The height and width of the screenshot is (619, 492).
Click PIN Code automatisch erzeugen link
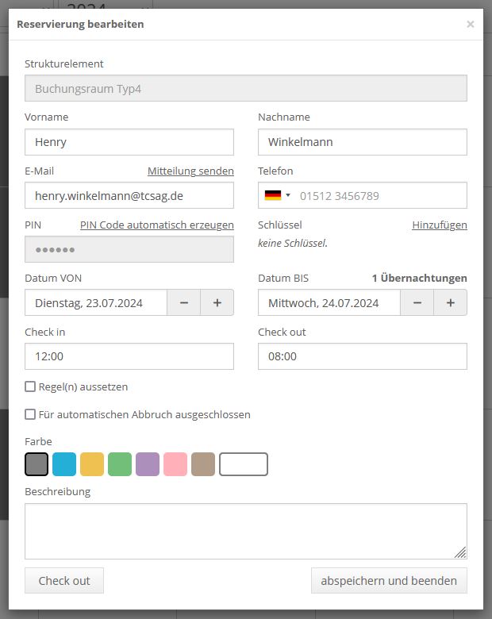click(x=156, y=225)
